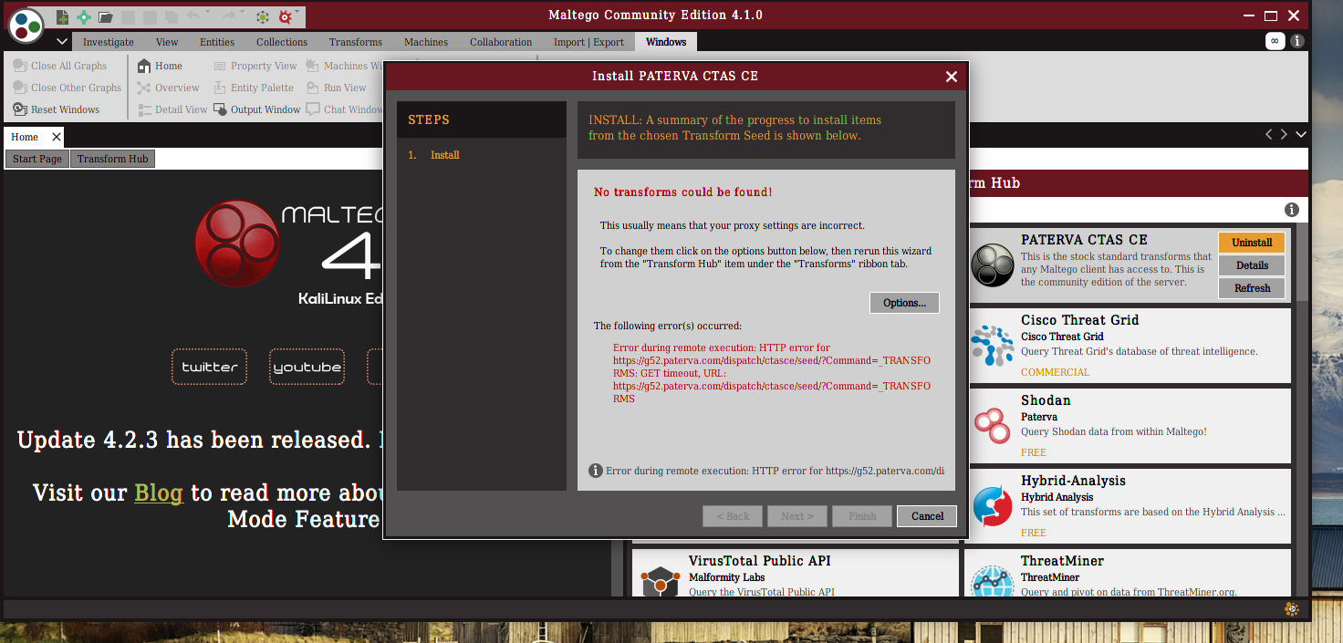Select the Hybrid-Analysis hub item icon

(993, 506)
